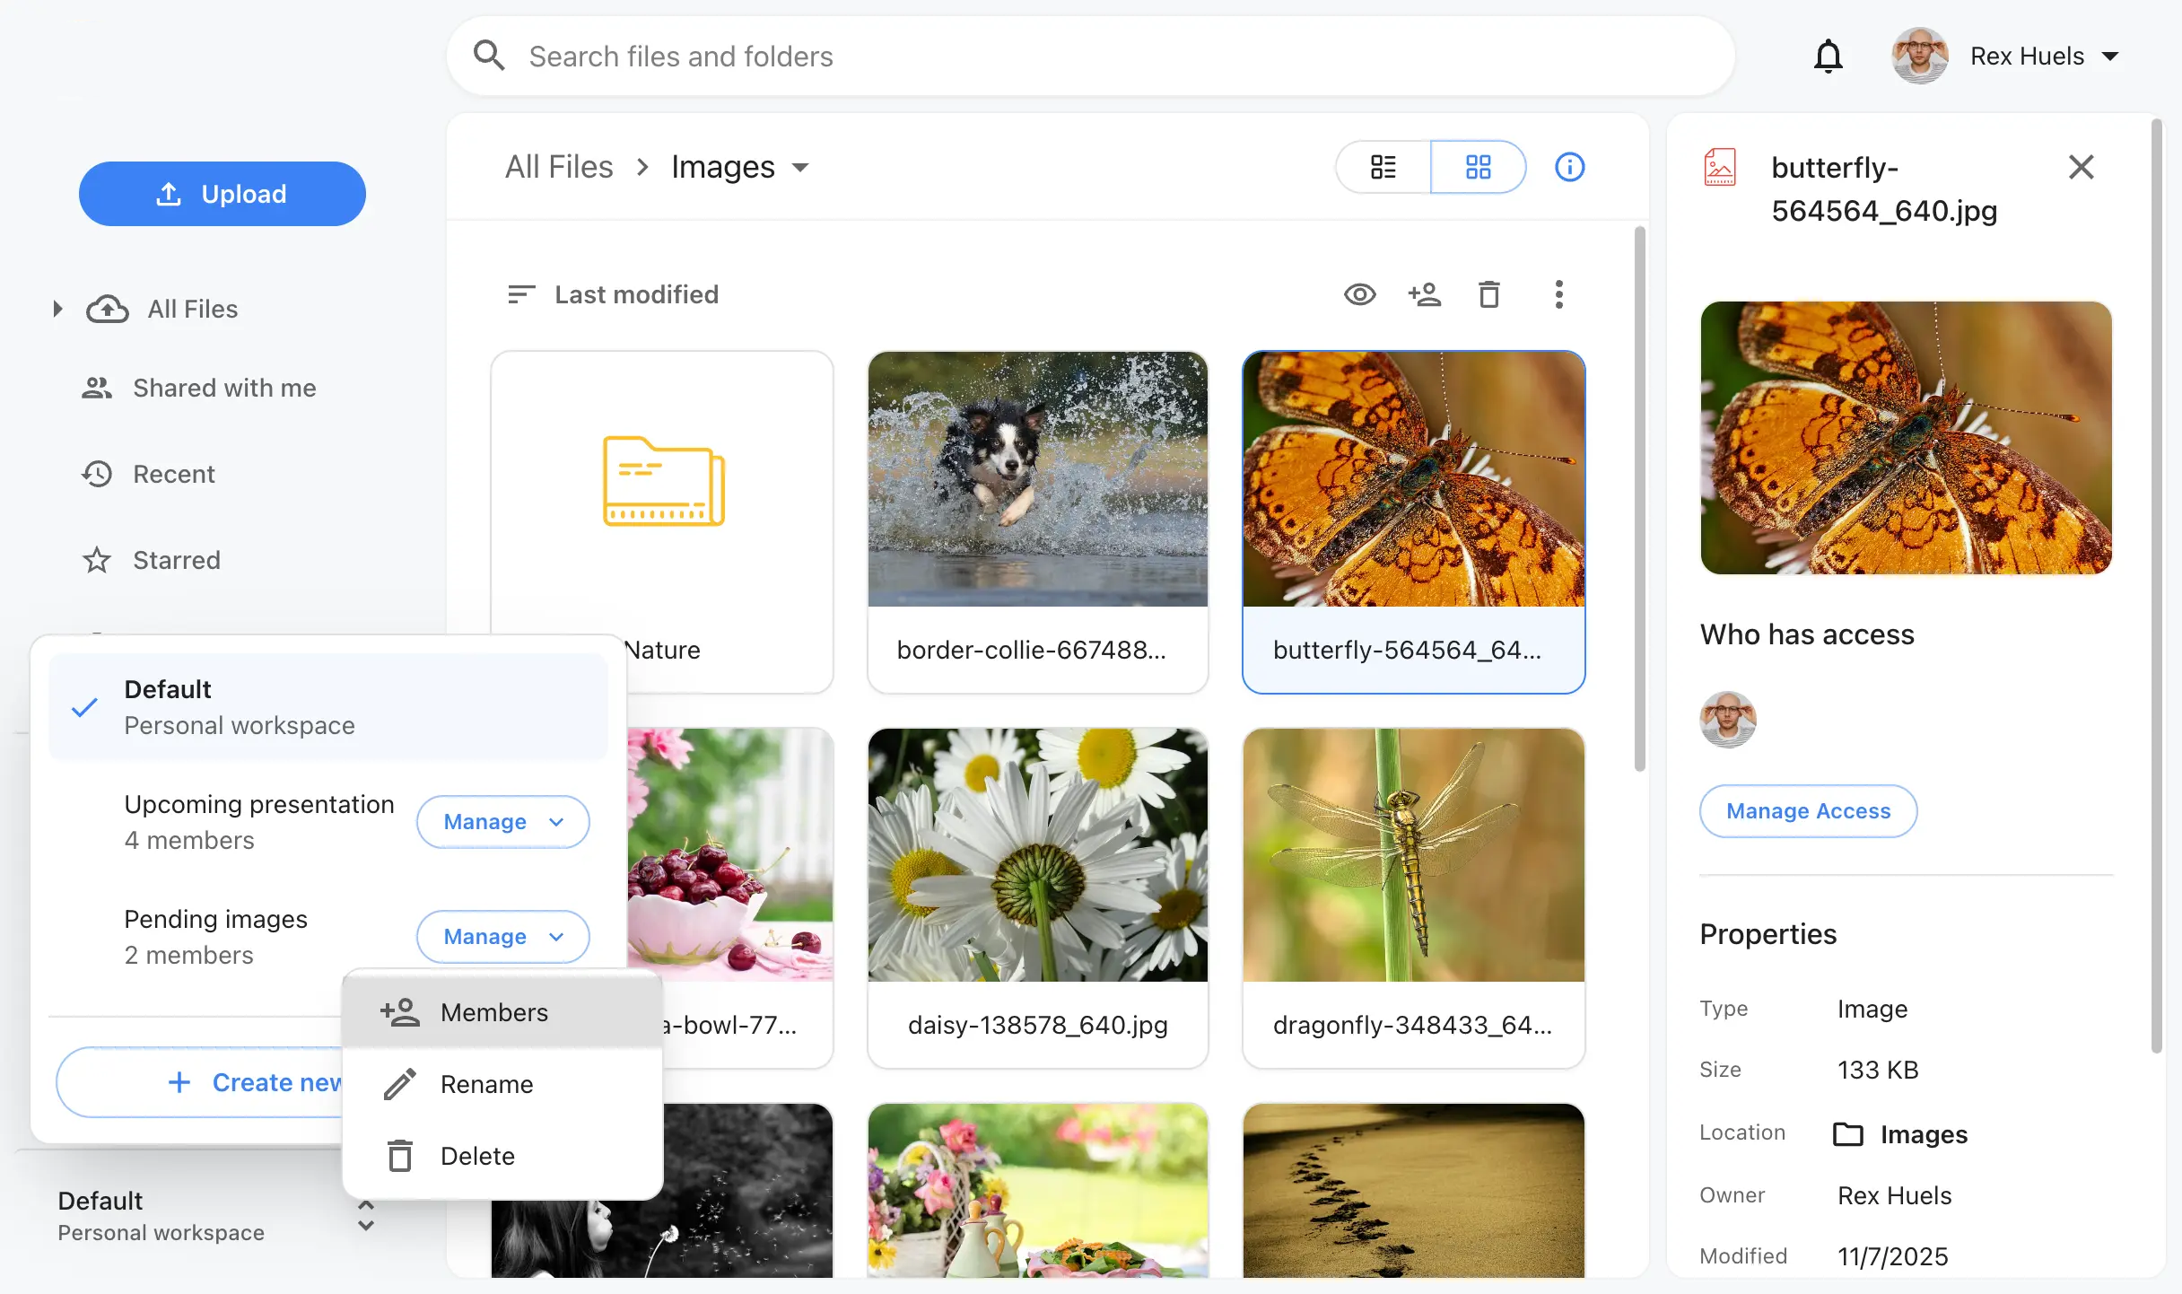This screenshot has height=1294, width=2182.
Task: Click the Manage Access button
Action: coord(1808,810)
